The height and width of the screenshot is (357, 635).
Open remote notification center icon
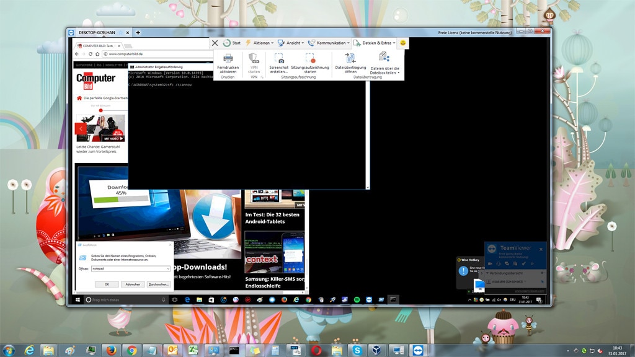pyautogui.click(x=539, y=300)
